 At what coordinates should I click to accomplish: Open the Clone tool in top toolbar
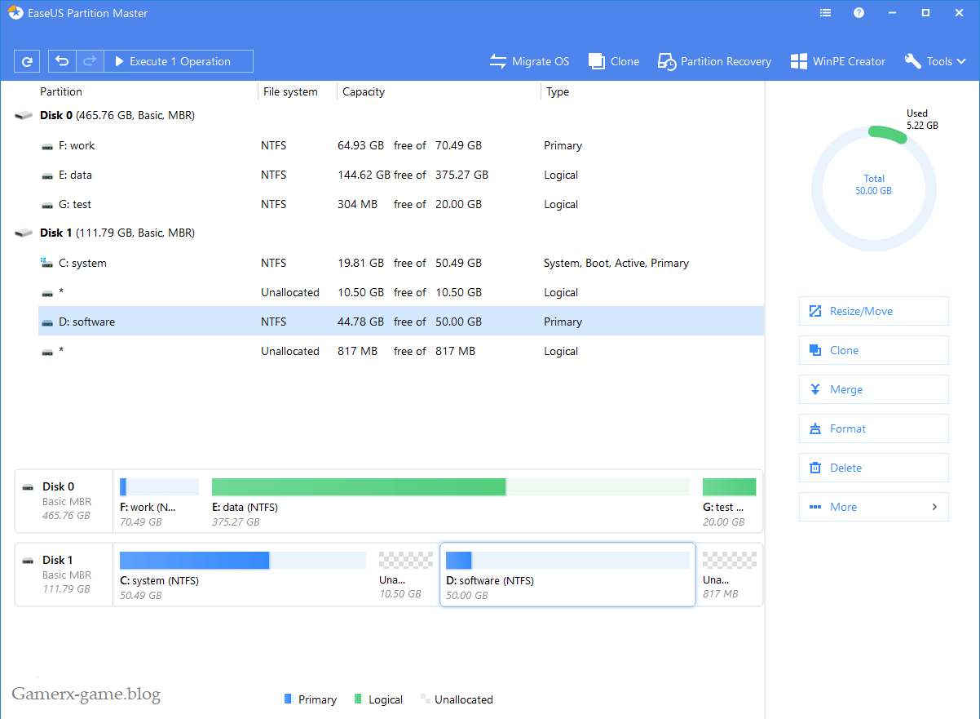613,61
